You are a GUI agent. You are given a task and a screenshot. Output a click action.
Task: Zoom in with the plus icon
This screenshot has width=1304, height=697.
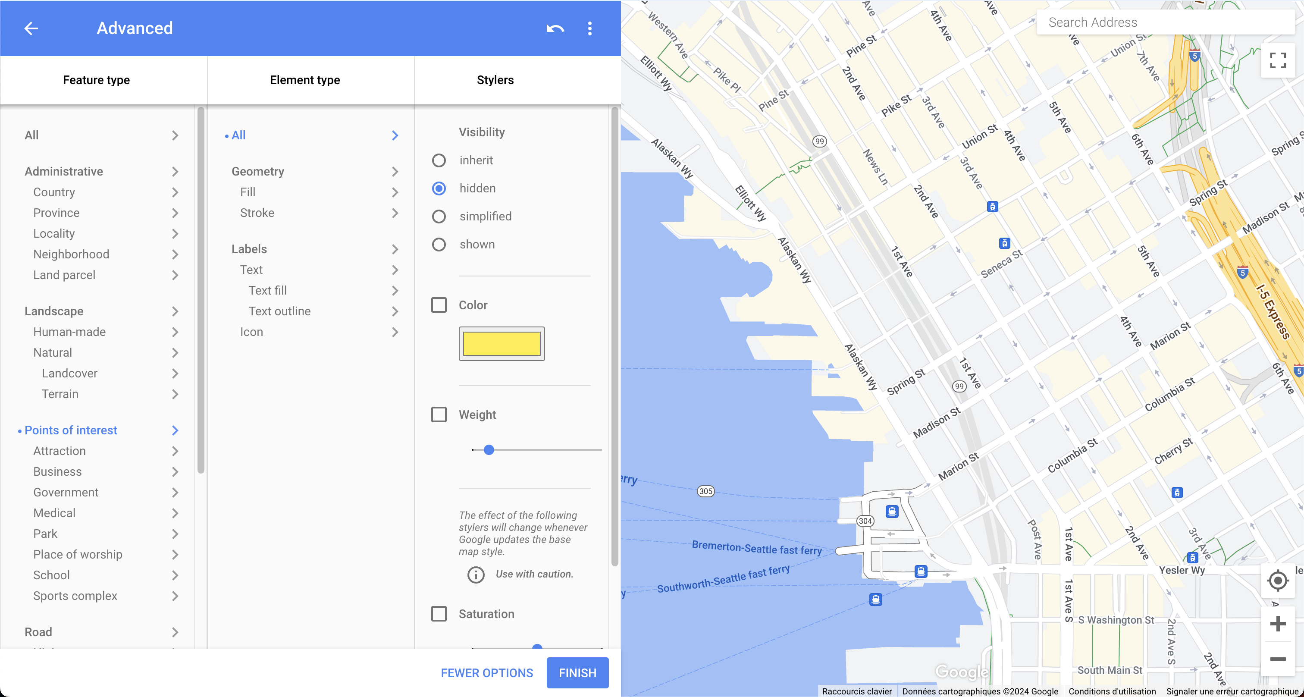pos(1278,624)
